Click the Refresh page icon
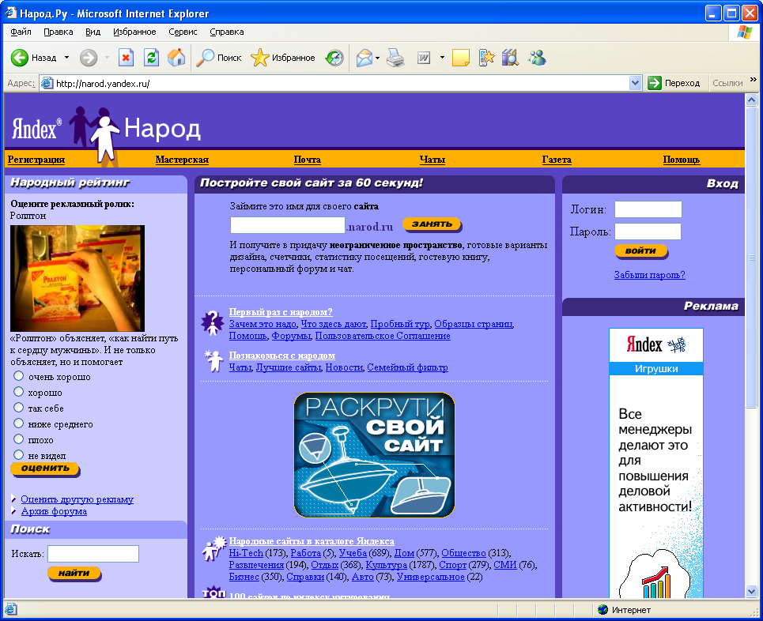The height and width of the screenshot is (621, 763). [151, 58]
